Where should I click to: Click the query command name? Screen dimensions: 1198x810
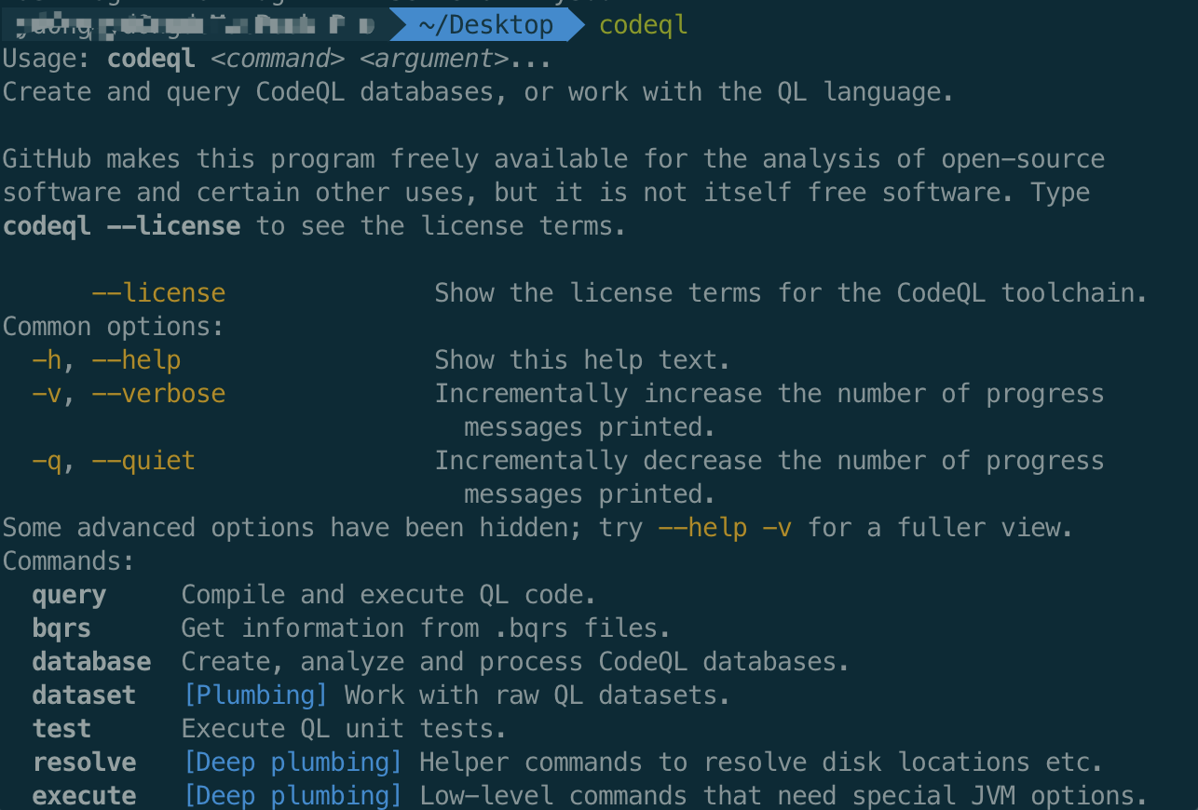69,595
